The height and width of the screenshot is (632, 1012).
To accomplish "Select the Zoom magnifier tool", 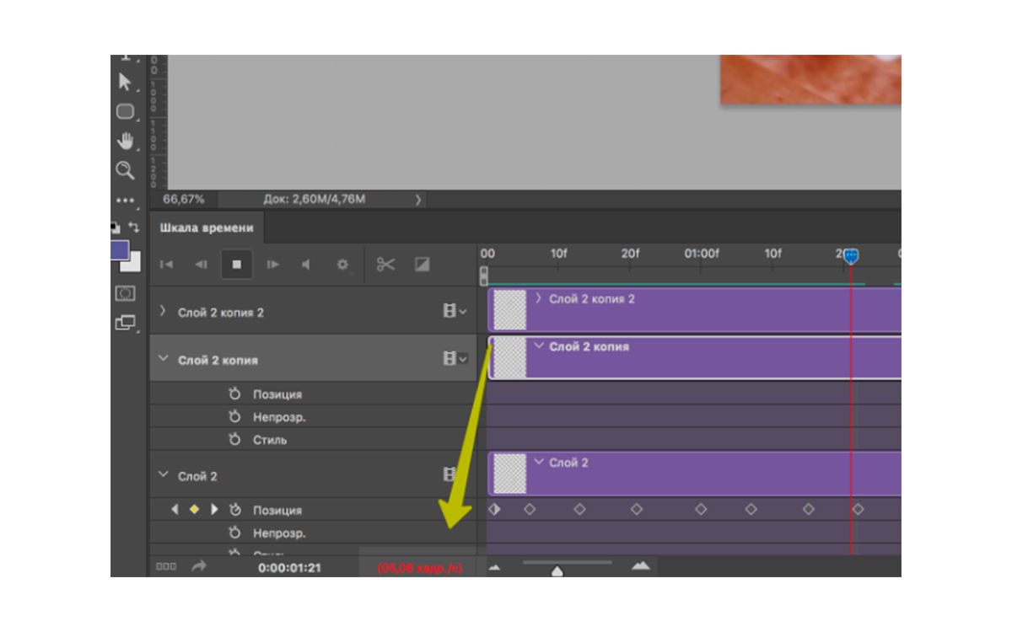I will coord(125,171).
